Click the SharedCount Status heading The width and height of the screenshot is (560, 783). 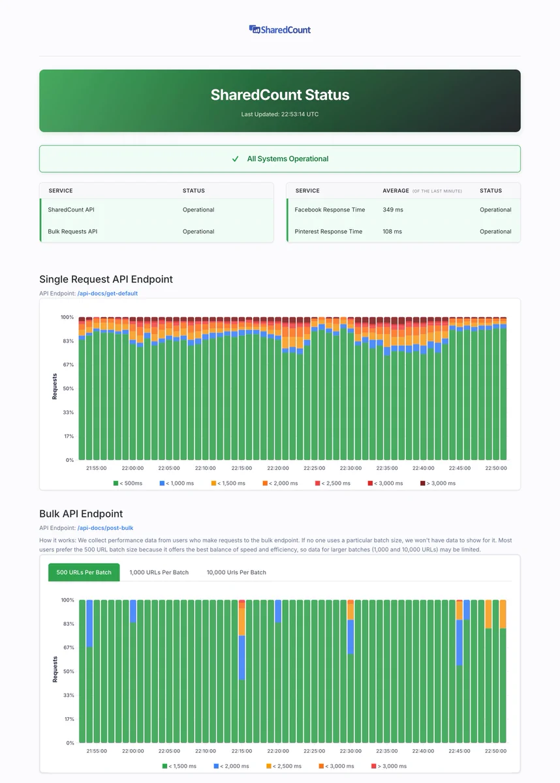[280, 95]
